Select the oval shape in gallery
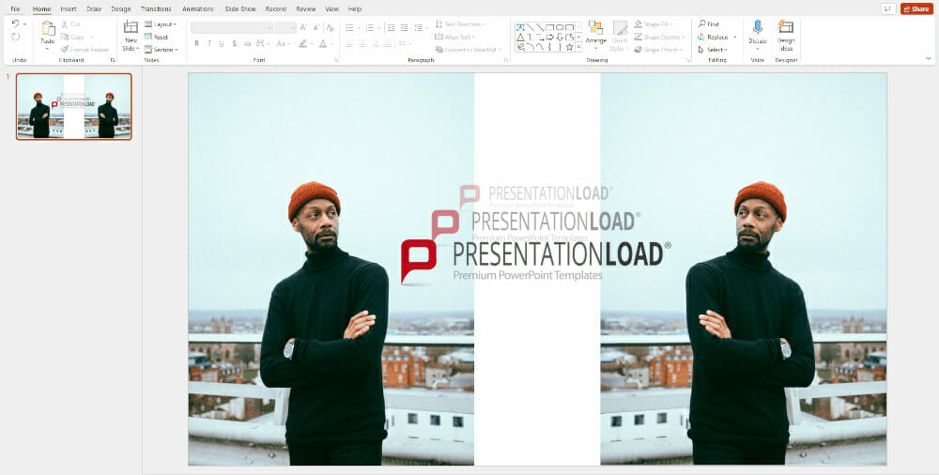 point(560,27)
